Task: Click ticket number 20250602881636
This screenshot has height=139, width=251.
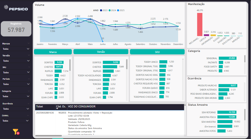Action: [x=45, y=113]
